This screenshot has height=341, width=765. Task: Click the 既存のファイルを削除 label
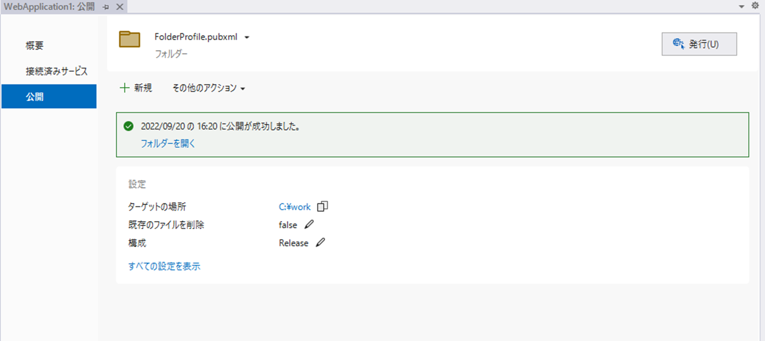(x=166, y=225)
